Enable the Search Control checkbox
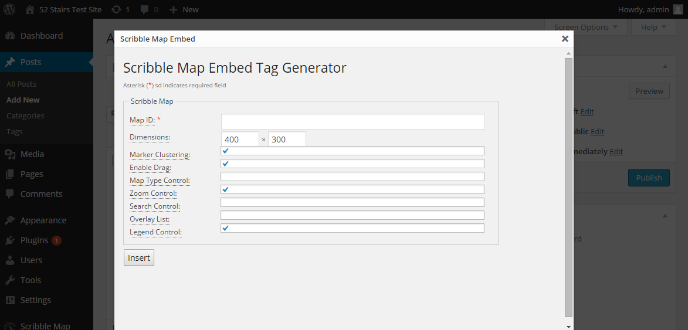This screenshot has height=330, width=688. pyautogui.click(x=353, y=202)
